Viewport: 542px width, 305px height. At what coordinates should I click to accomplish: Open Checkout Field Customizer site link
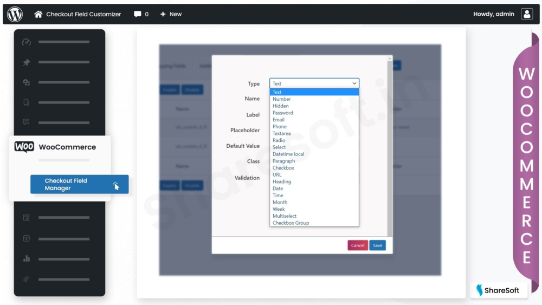point(83,14)
